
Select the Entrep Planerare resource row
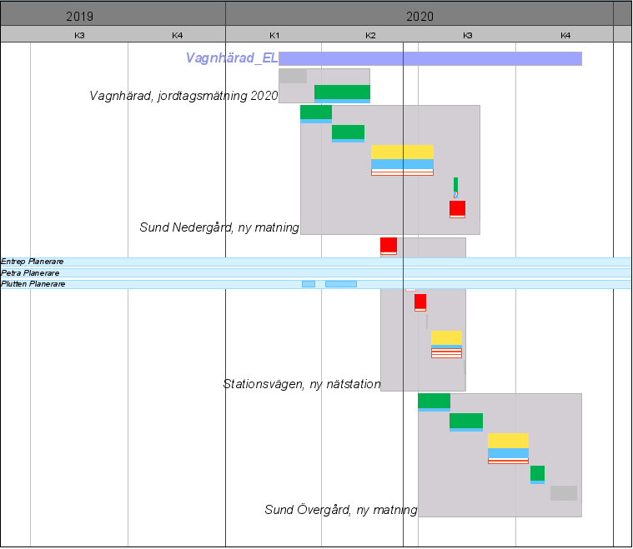click(316, 262)
